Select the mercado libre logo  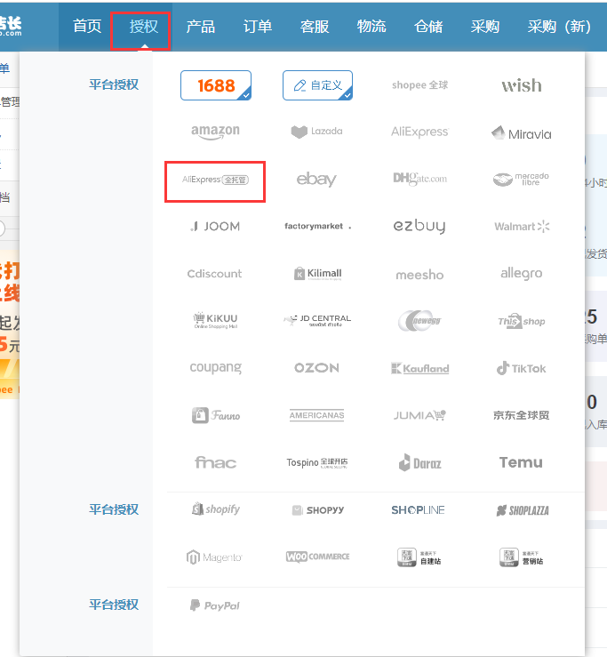point(522,180)
